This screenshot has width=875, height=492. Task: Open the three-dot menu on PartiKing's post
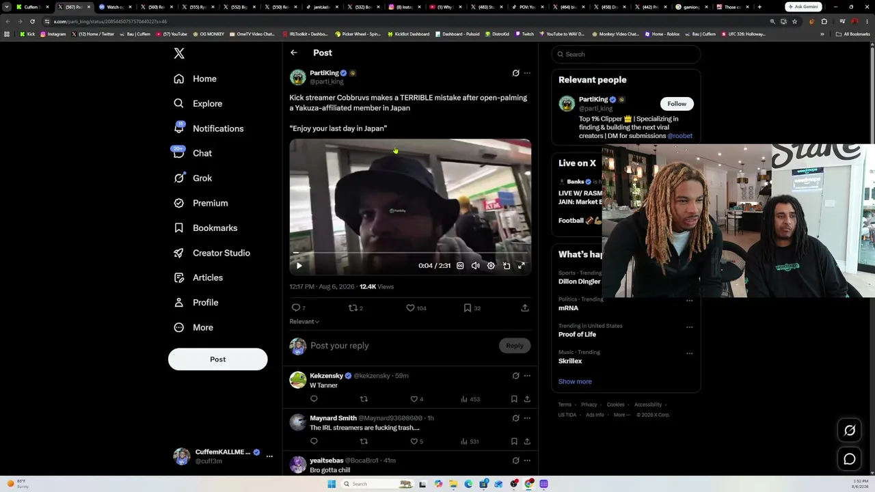(x=527, y=73)
